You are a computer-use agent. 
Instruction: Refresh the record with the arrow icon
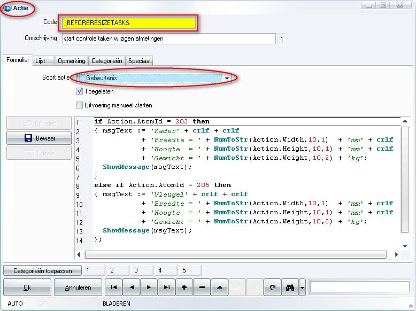(272, 287)
